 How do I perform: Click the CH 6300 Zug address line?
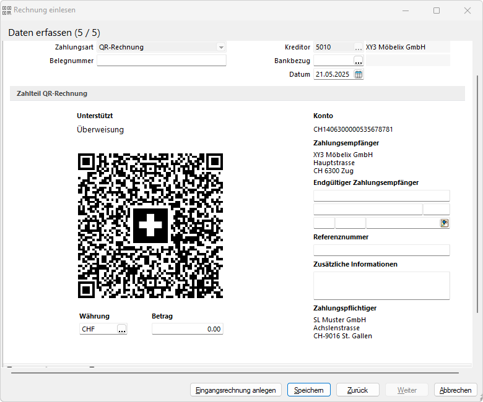(333, 171)
